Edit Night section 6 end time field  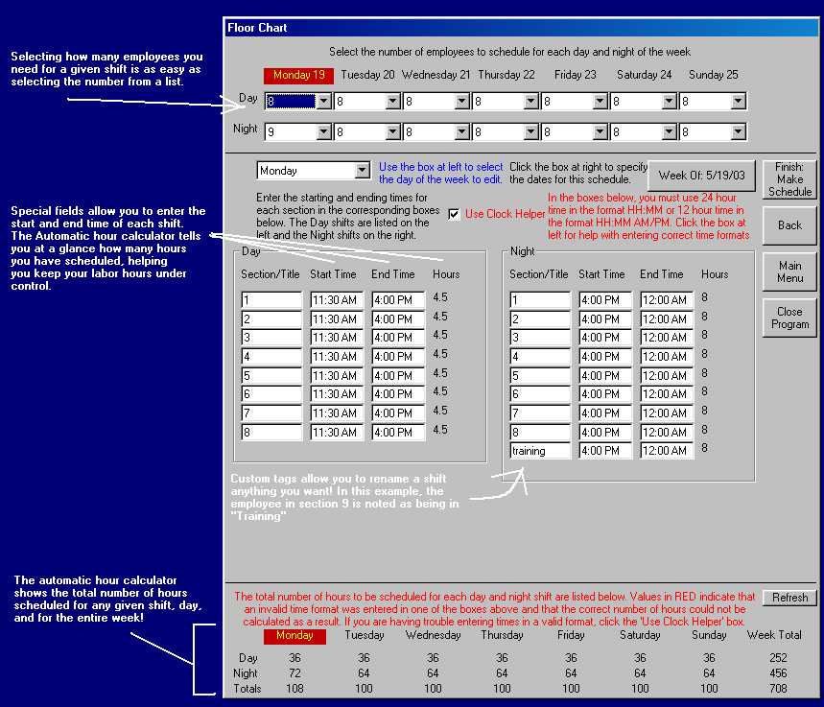coord(667,394)
